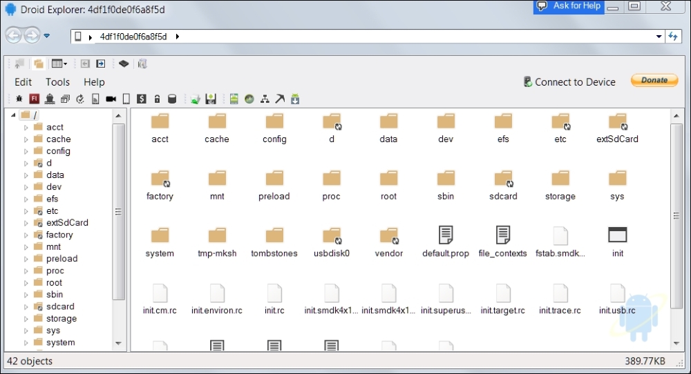Click the floppy disk Android save icon

coord(211,99)
